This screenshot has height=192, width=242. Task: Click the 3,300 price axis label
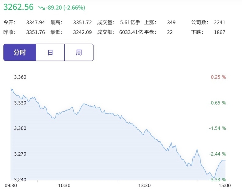coord(20,128)
